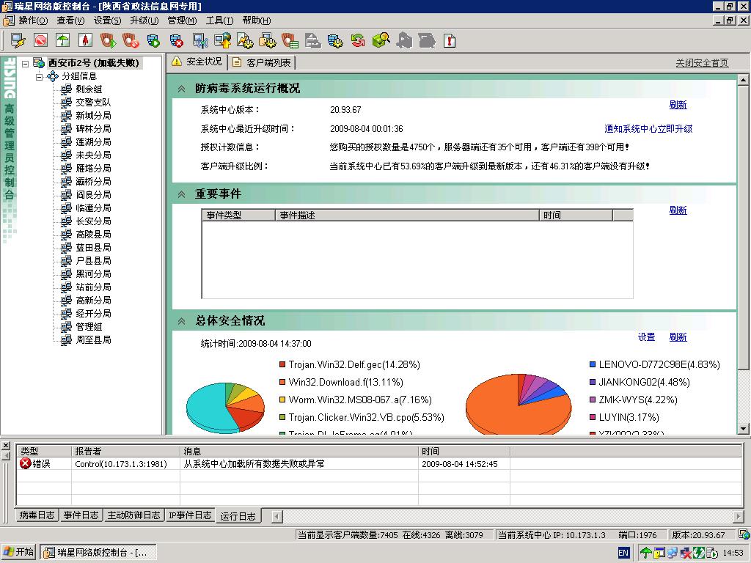Click the status bar icon next to version number
The height and width of the screenshot is (563, 751).
point(744,534)
